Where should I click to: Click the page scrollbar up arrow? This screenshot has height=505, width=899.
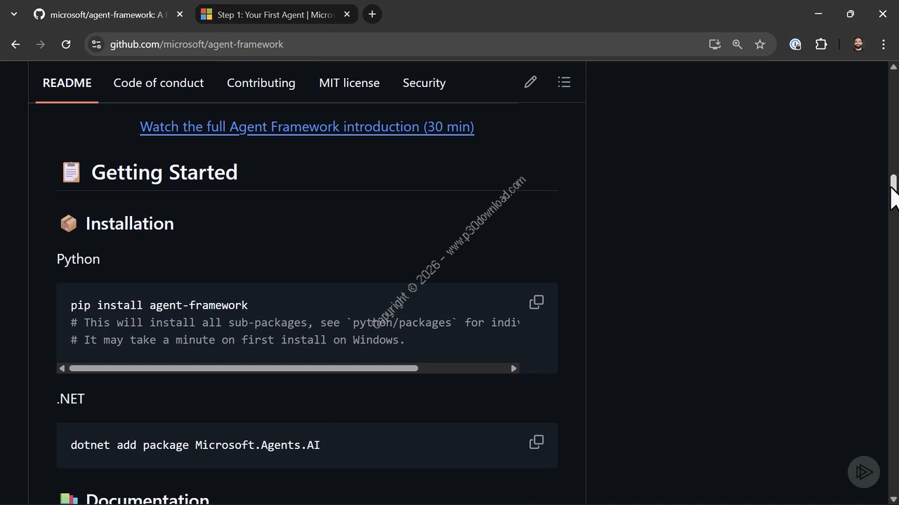pos(893,67)
